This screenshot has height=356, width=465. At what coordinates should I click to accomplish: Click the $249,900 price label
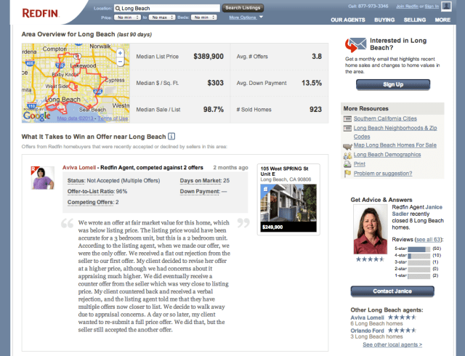tap(272, 227)
